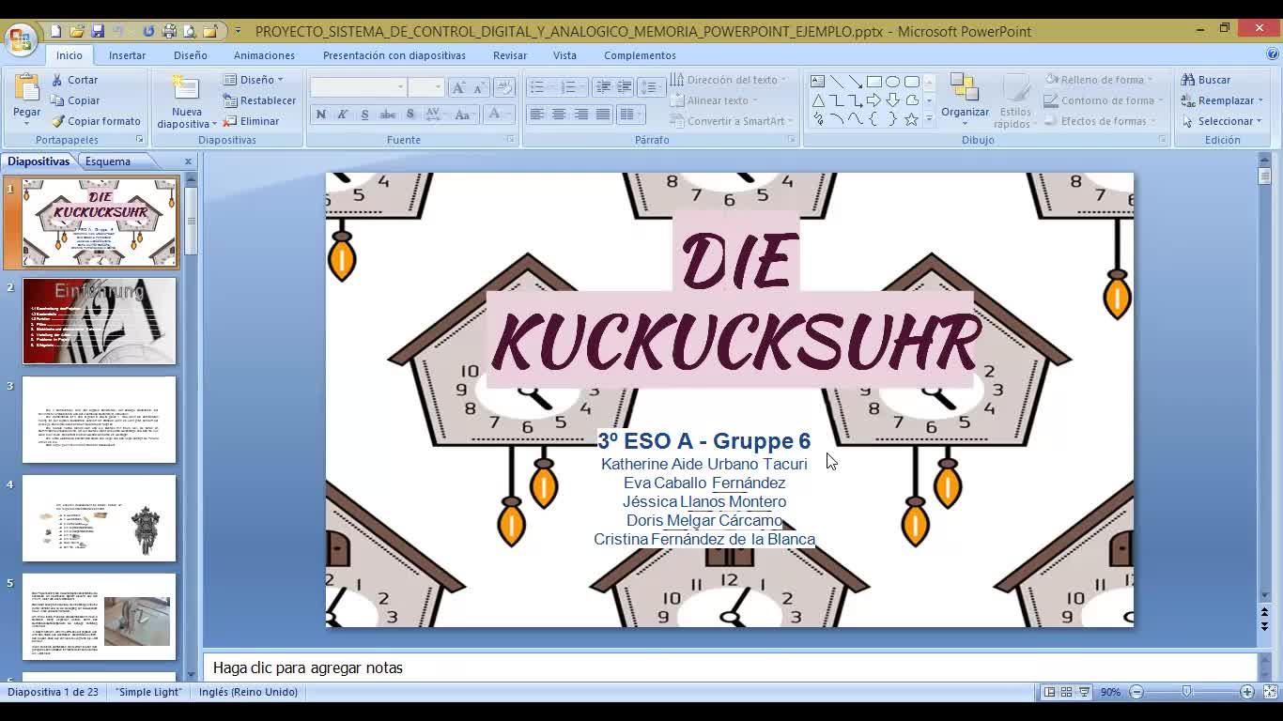This screenshot has height=721, width=1283.
Task: Expand the shapes gallery More arrow
Action: click(930, 119)
